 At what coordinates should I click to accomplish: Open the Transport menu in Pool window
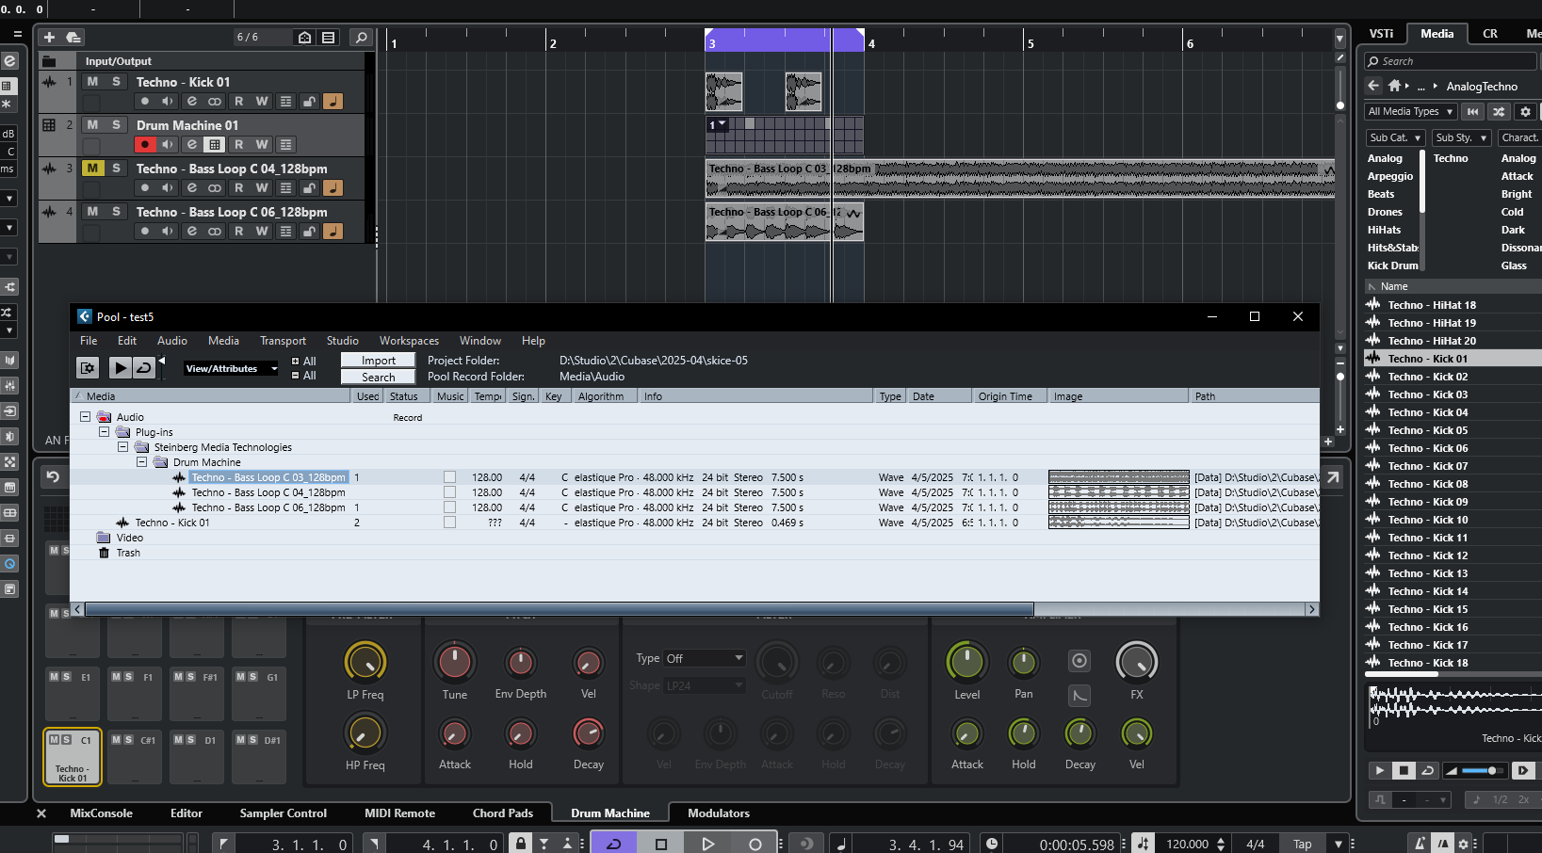click(283, 341)
